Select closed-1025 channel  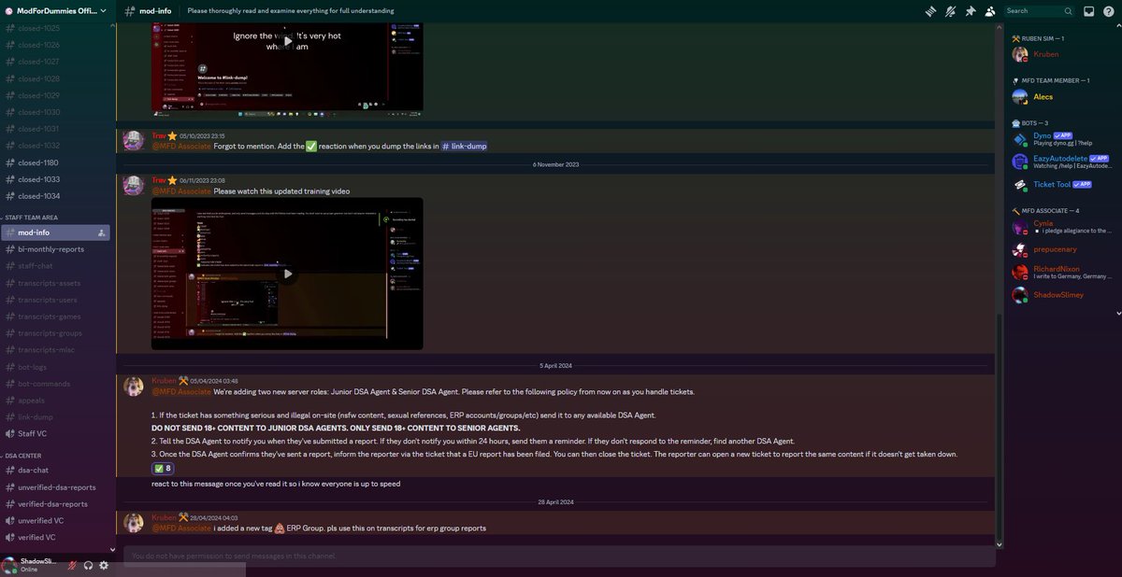click(56, 28)
